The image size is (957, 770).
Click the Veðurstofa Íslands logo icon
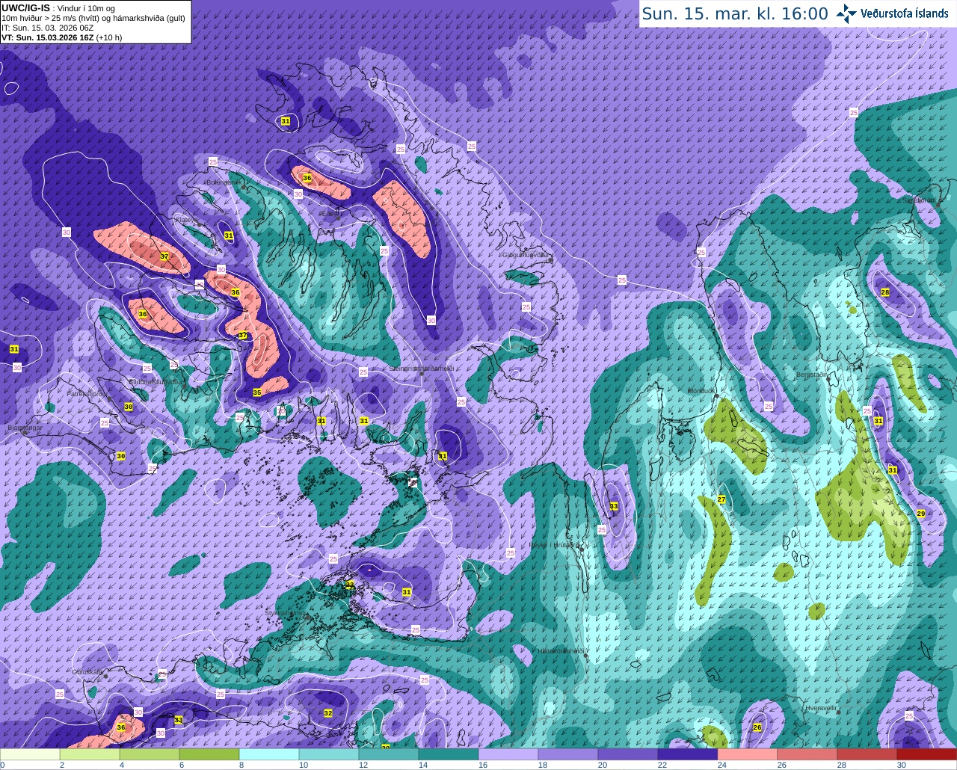coord(846,13)
